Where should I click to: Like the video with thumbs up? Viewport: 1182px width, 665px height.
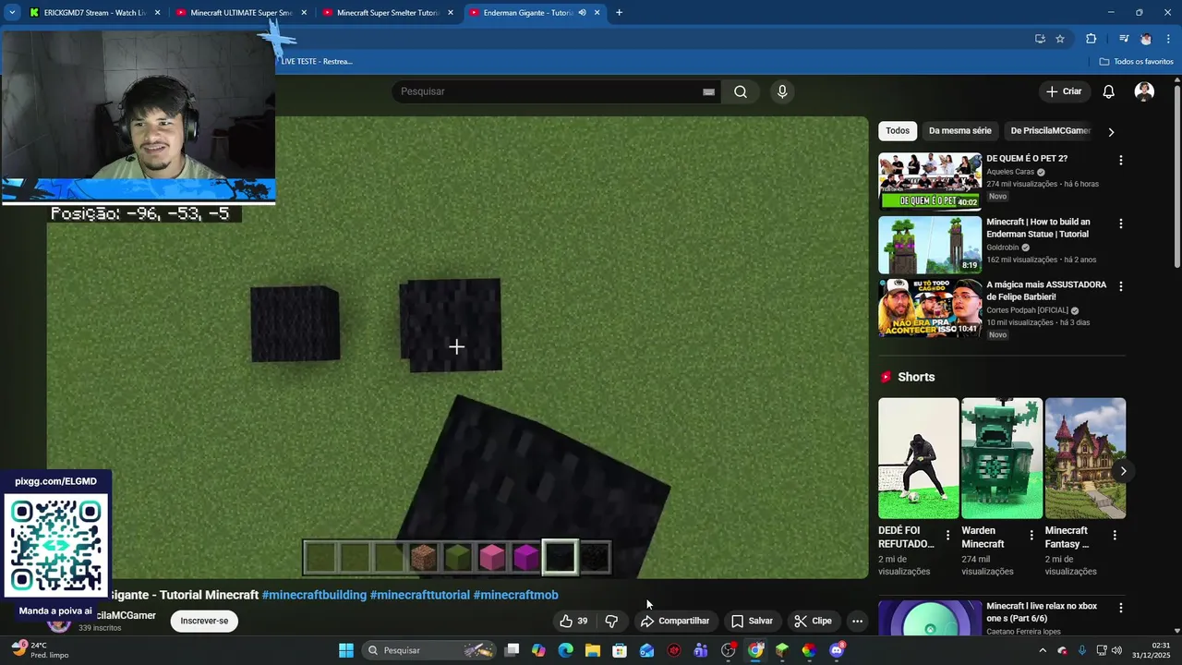click(x=573, y=621)
